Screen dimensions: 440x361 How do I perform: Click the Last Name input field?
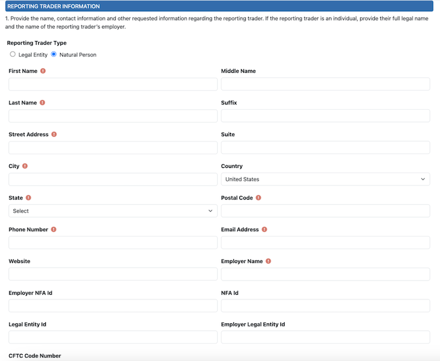click(x=113, y=116)
